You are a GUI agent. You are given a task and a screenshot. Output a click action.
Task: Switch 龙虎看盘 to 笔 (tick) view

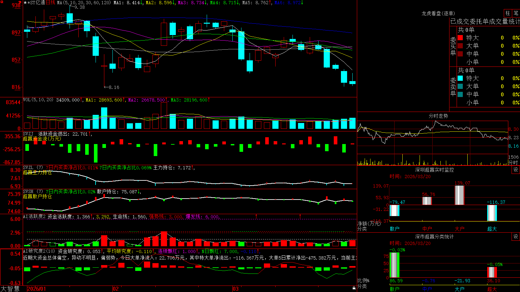pyautogui.click(x=516, y=13)
